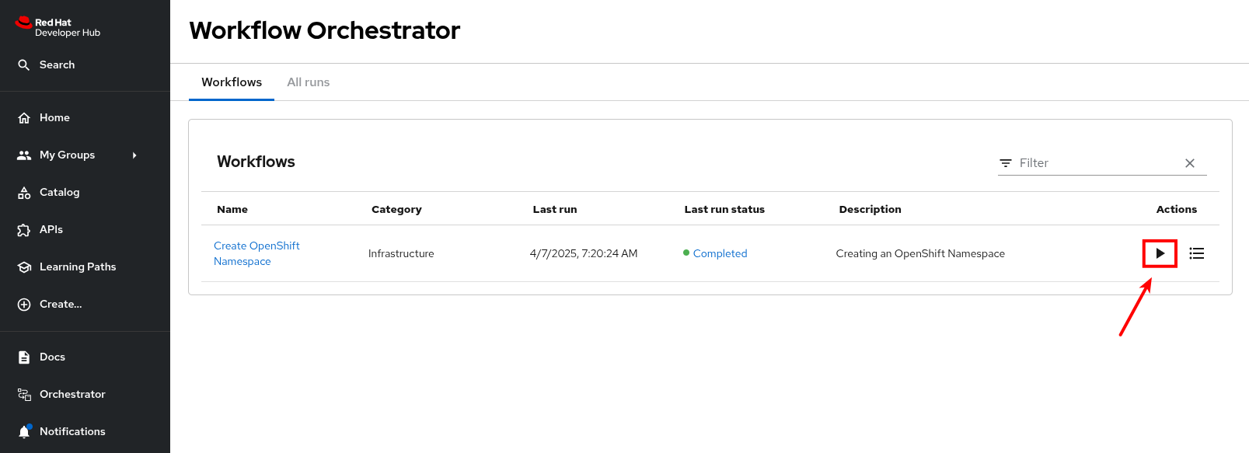Click the Infrastructure category cell
This screenshot has height=453, width=1249.
(x=401, y=253)
